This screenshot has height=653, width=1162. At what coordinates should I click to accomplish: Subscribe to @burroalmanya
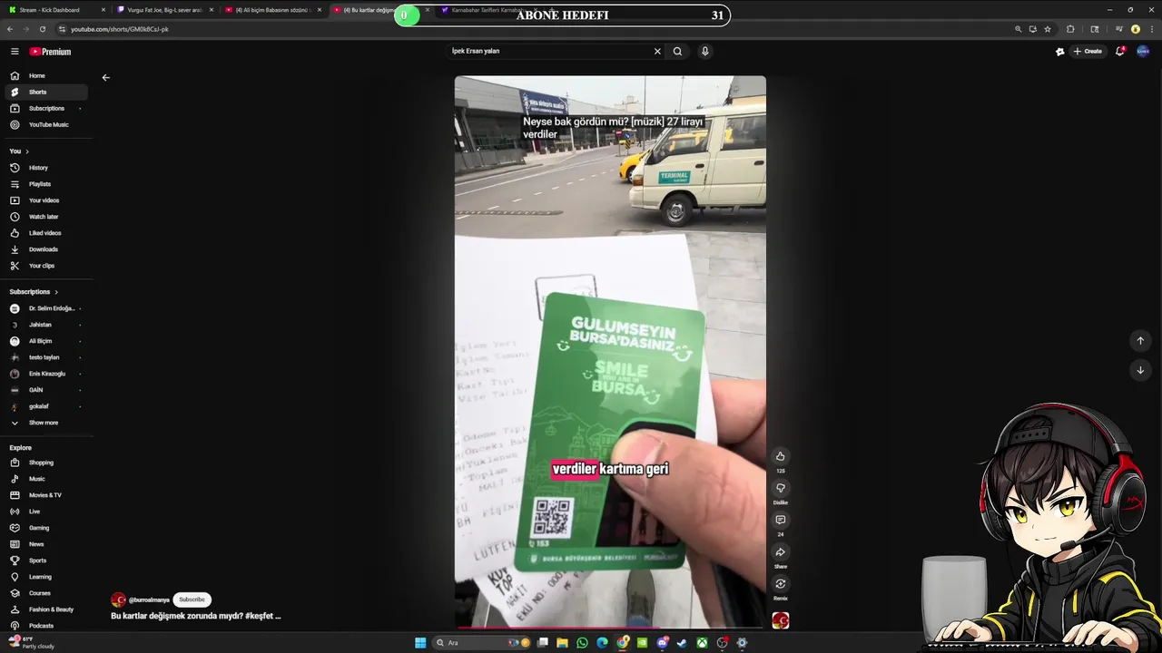coord(192,599)
